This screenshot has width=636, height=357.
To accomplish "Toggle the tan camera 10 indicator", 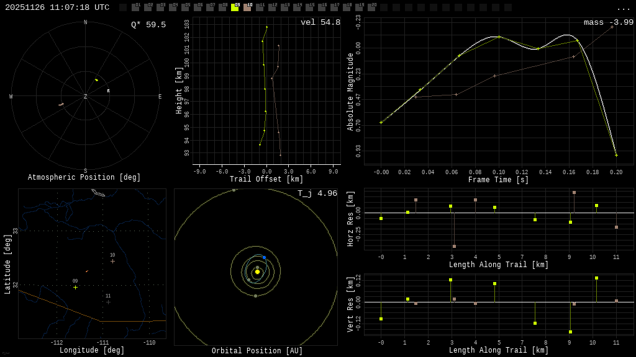I will [247, 7].
